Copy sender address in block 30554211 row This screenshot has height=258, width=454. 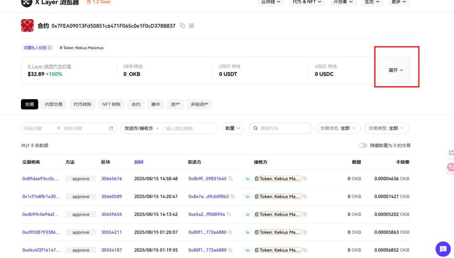[x=230, y=232]
